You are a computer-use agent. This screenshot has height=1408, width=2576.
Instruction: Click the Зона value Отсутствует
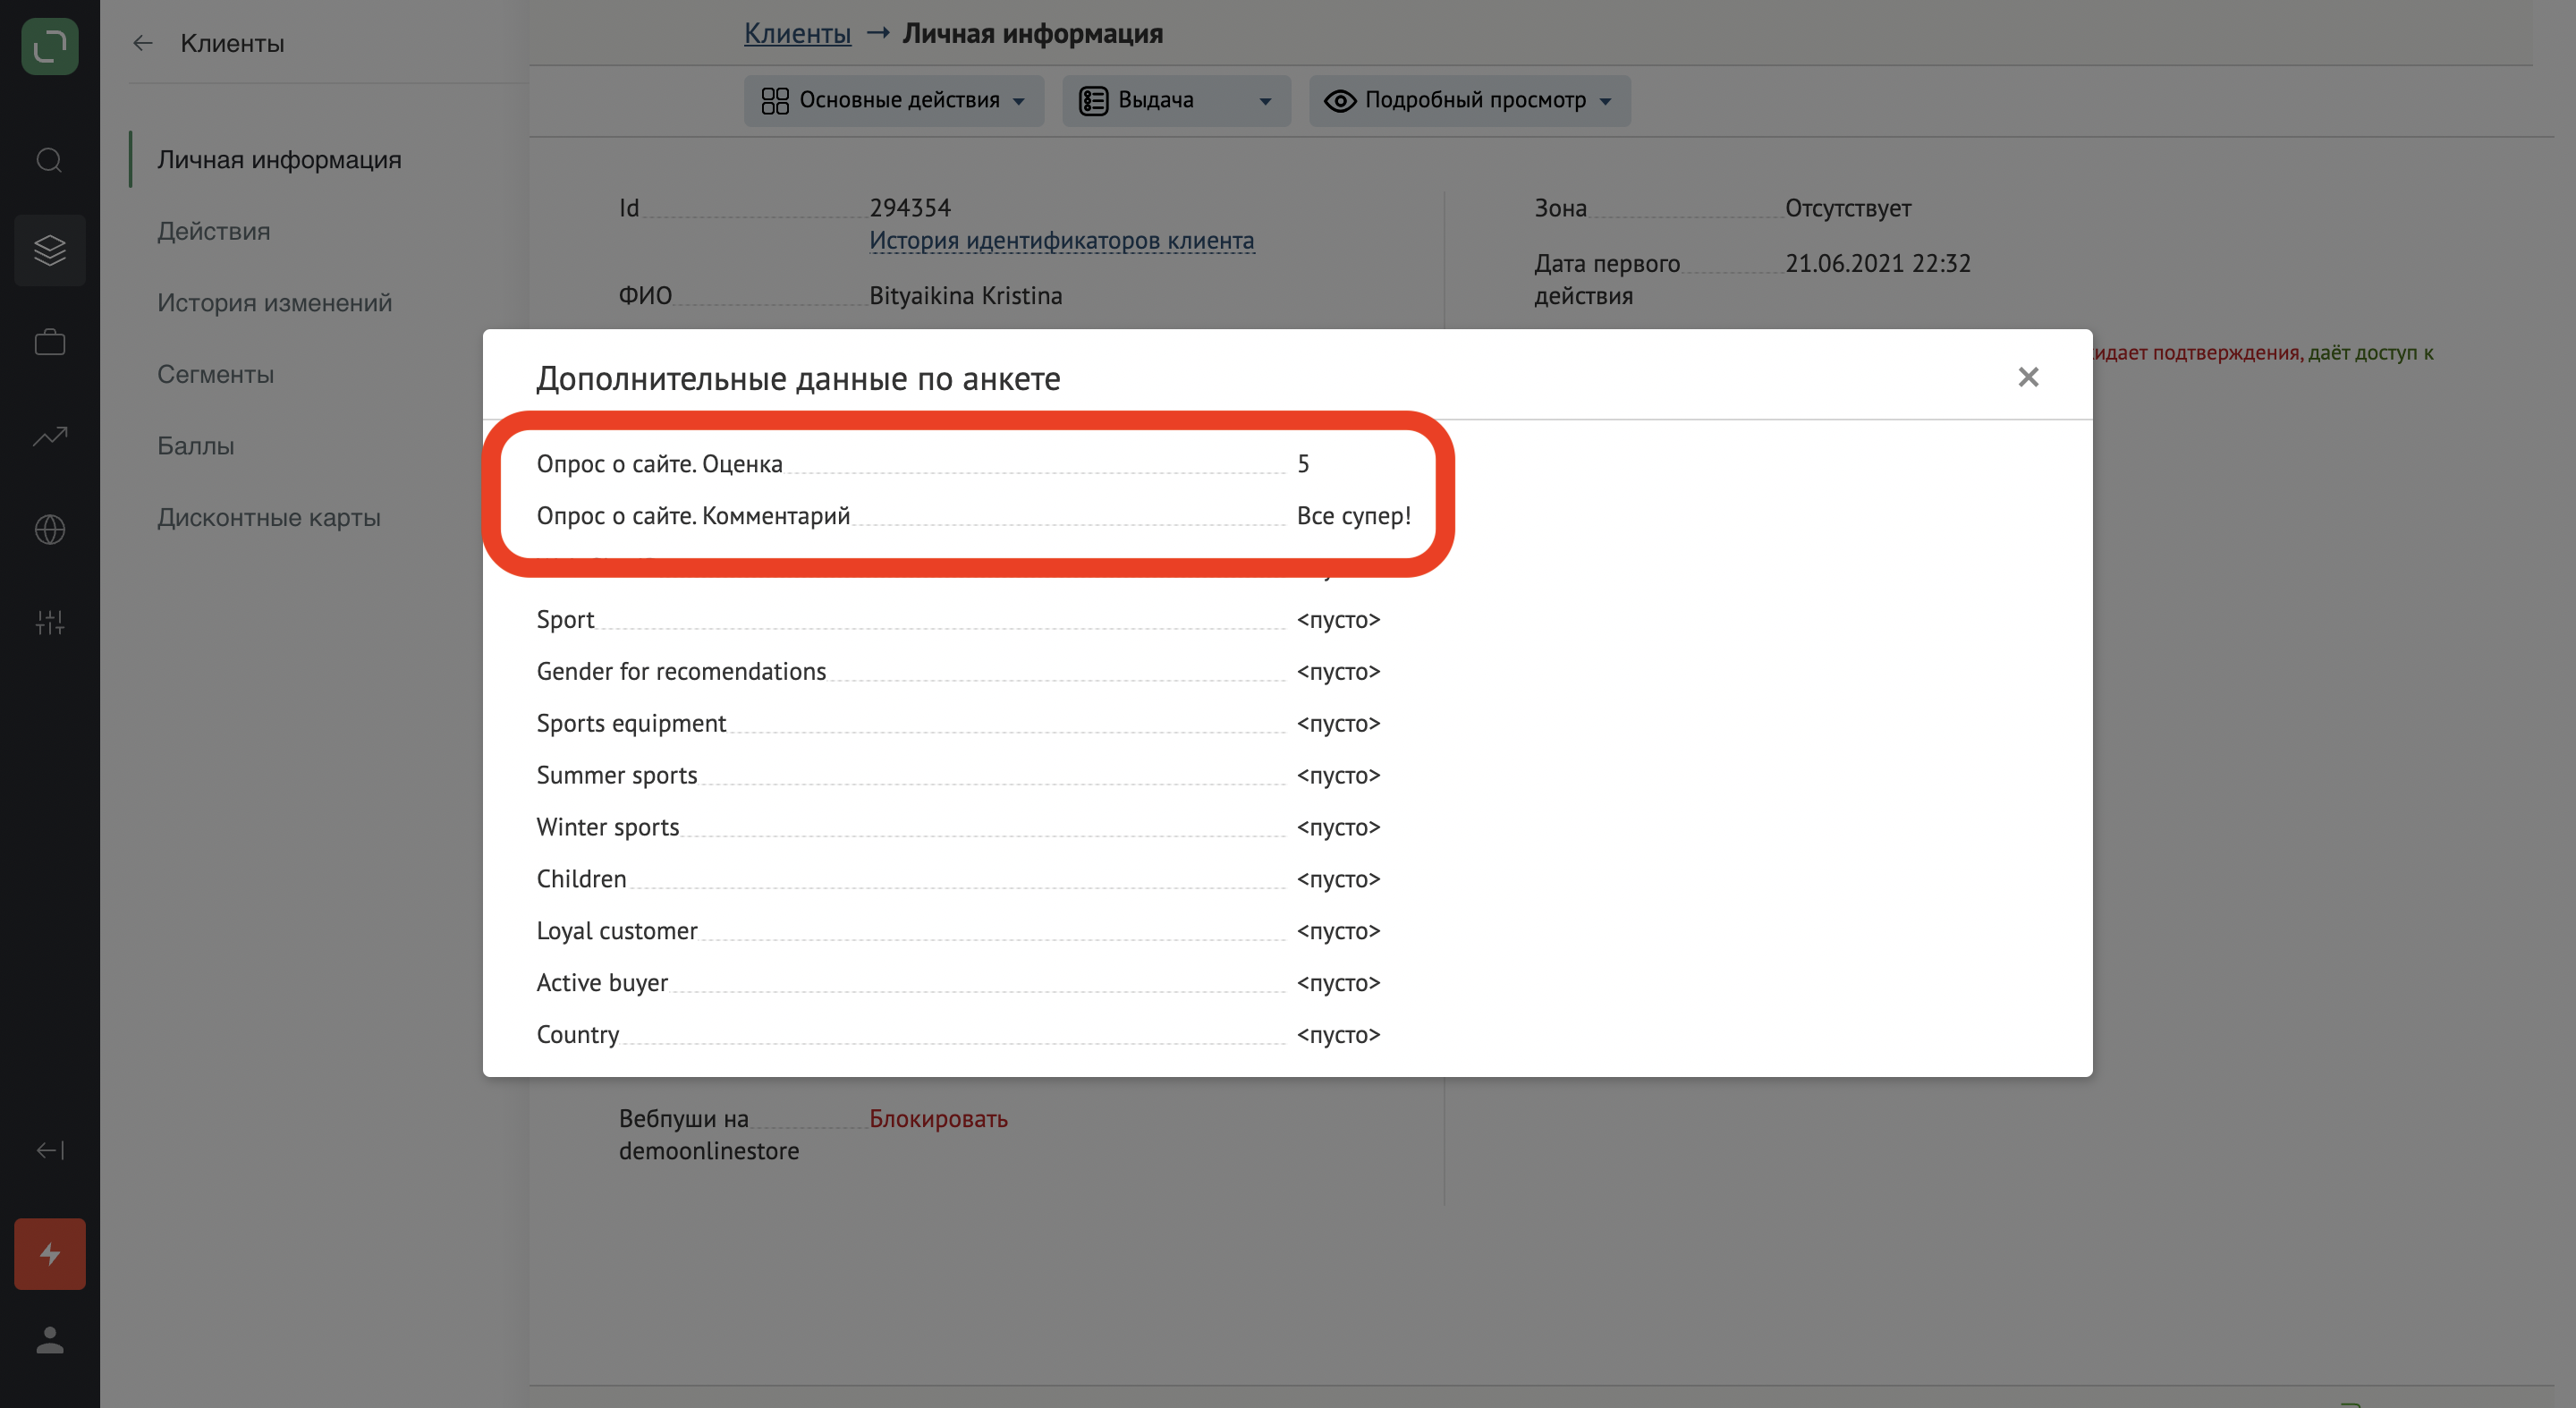tap(1847, 208)
